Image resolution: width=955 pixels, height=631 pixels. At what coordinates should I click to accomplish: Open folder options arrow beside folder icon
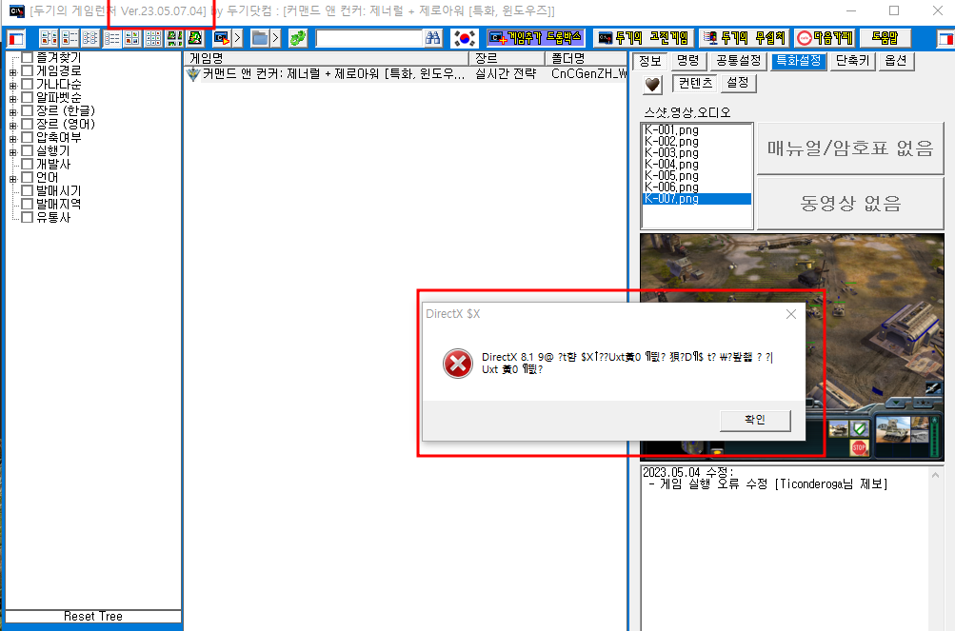click(x=275, y=38)
